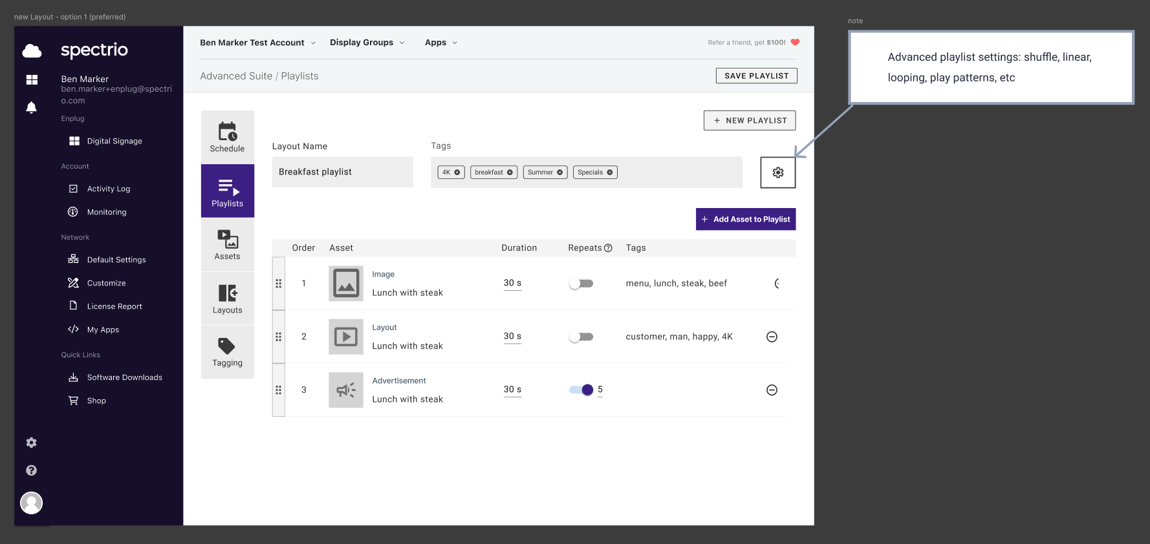
Task: Click the notifications bell icon
Action: pyautogui.click(x=31, y=107)
